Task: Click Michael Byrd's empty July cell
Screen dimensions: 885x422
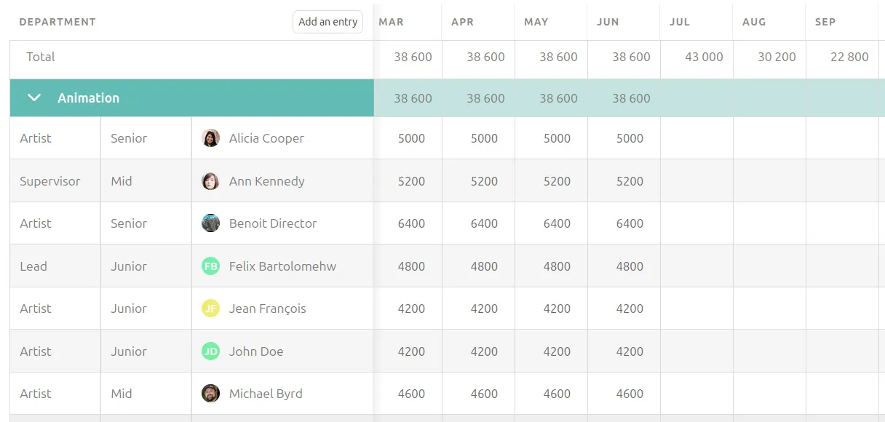Action: click(x=697, y=394)
